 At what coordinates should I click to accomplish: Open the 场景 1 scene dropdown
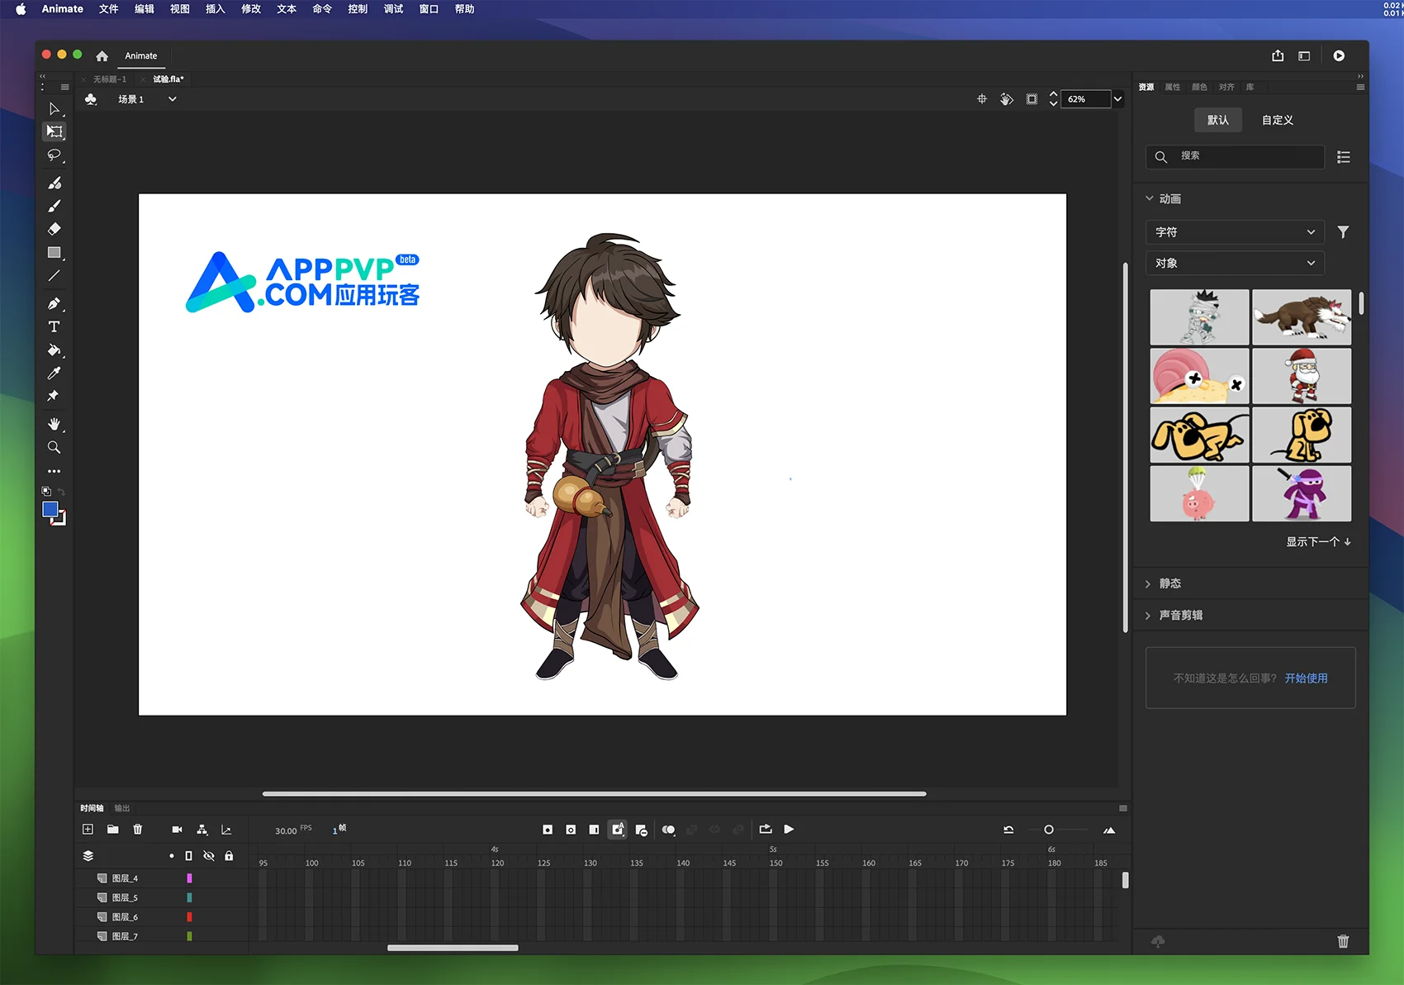point(173,99)
